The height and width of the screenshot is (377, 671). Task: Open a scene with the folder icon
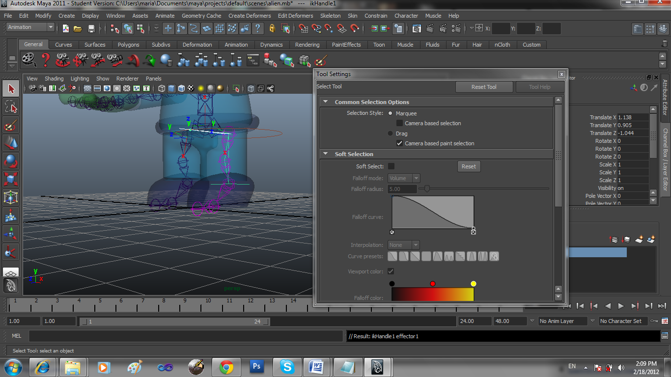(x=78, y=28)
